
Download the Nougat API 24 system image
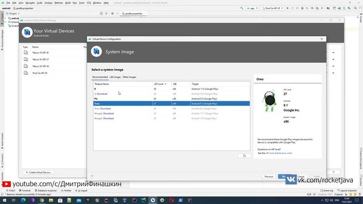click(108, 118)
